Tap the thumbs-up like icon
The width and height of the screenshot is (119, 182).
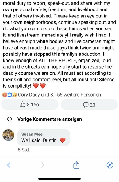coord(22,104)
